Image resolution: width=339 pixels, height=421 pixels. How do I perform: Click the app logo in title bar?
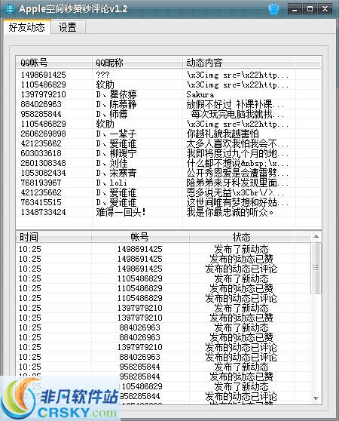tap(10, 9)
